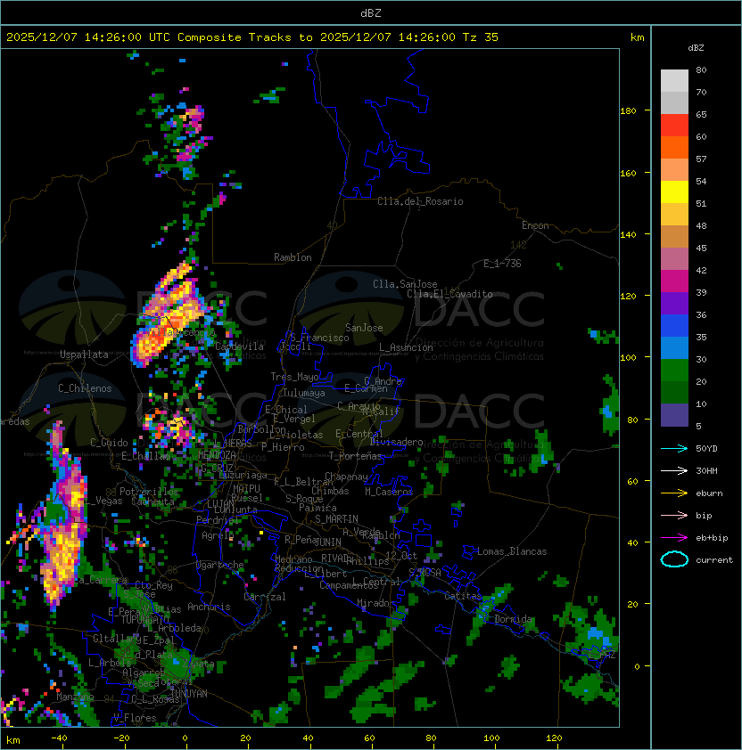This screenshot has width=742, height=750.
Task: Click the 'Lomas_Blancas' map label
Action: point(512,551)
